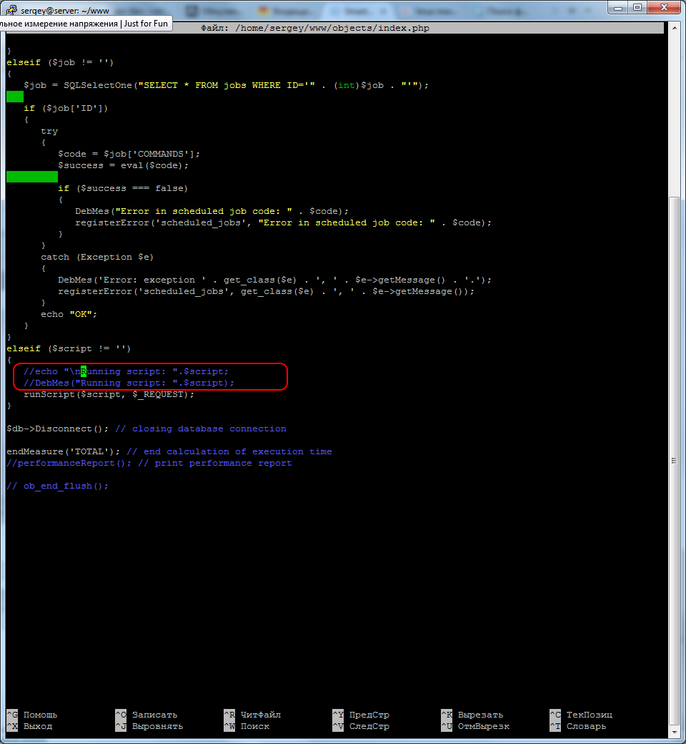Click the ^W Поиск search shortcut
686x744 pixels.
[x=247, y=726]
